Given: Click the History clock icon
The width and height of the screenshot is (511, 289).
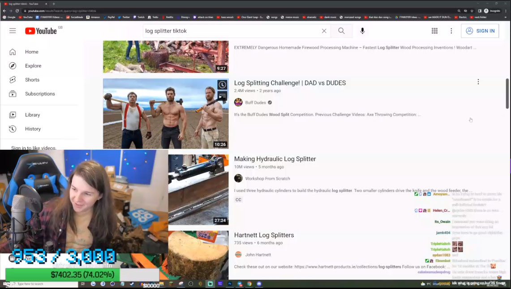Looking at the screenshot, I should click(x=13, y=129).
